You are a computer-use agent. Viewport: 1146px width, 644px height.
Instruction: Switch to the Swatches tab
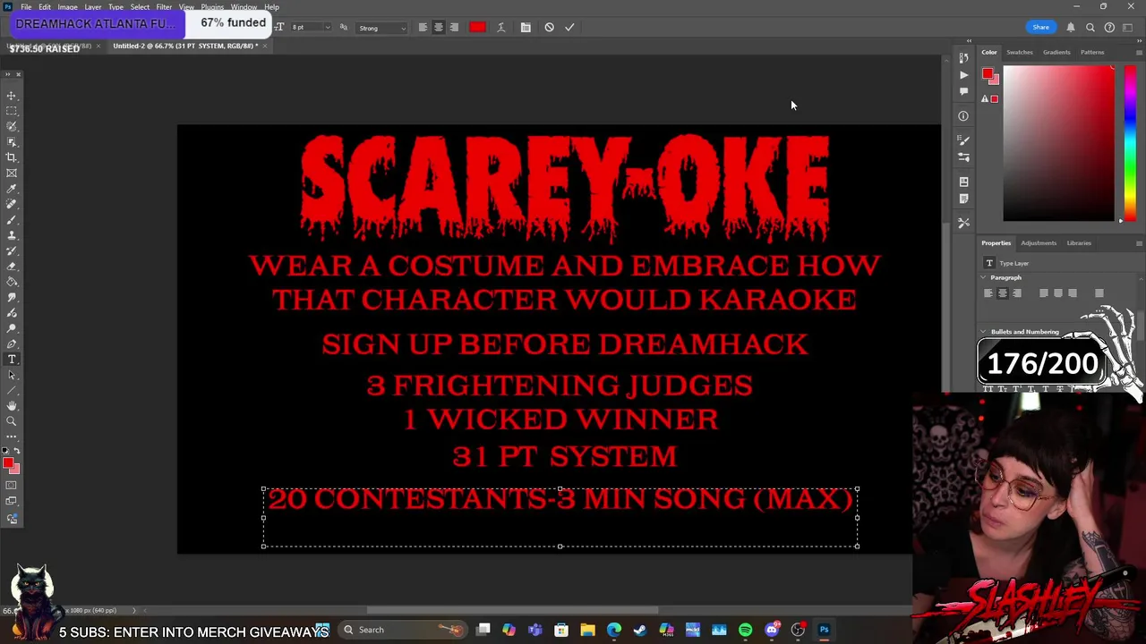pos(1020,52)
